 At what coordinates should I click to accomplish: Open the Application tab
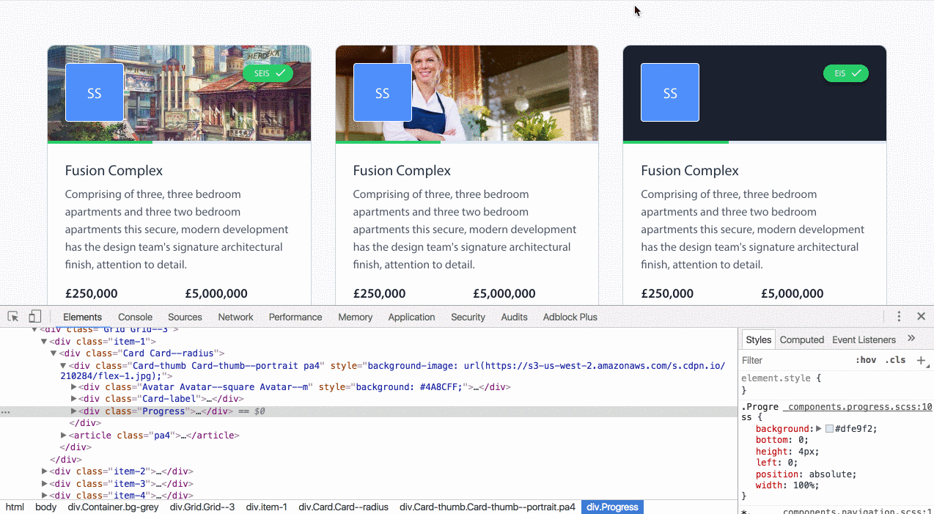[x=411, y=317]
